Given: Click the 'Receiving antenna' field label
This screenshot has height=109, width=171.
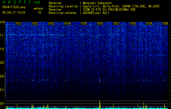Looking at the screenshot, I should point(63,13).
